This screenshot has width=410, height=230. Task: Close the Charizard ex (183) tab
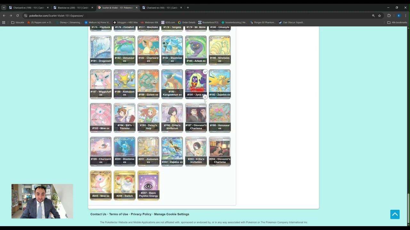(181, 8)
